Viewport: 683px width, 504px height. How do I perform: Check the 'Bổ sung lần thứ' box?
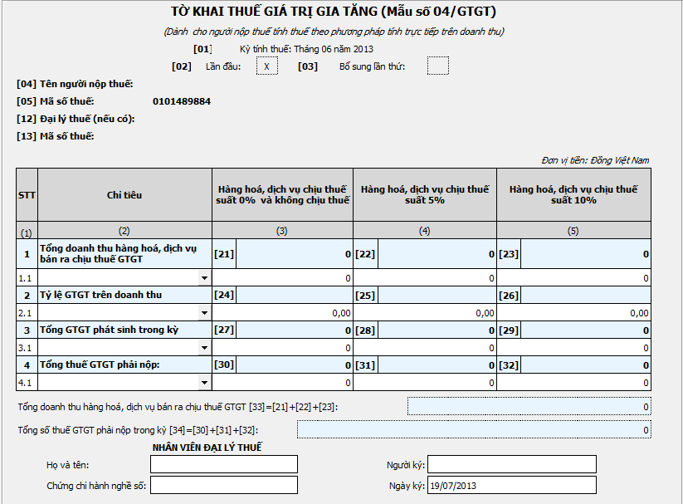437,66
